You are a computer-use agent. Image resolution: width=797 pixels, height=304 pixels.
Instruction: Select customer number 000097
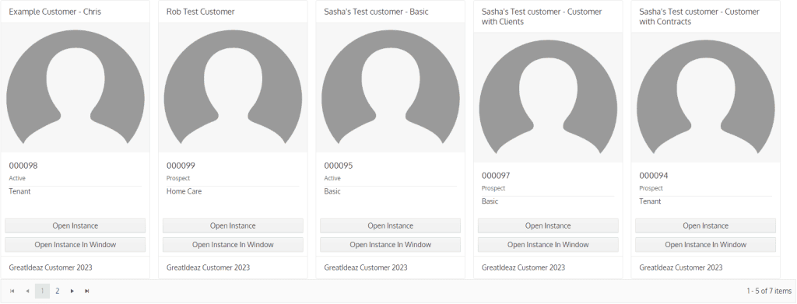click(496, 176)
